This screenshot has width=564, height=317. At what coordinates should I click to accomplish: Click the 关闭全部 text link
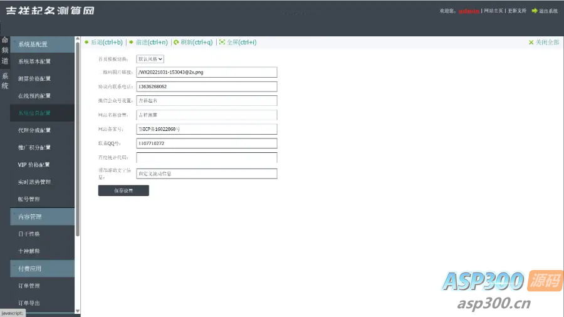tap(548, 43)
